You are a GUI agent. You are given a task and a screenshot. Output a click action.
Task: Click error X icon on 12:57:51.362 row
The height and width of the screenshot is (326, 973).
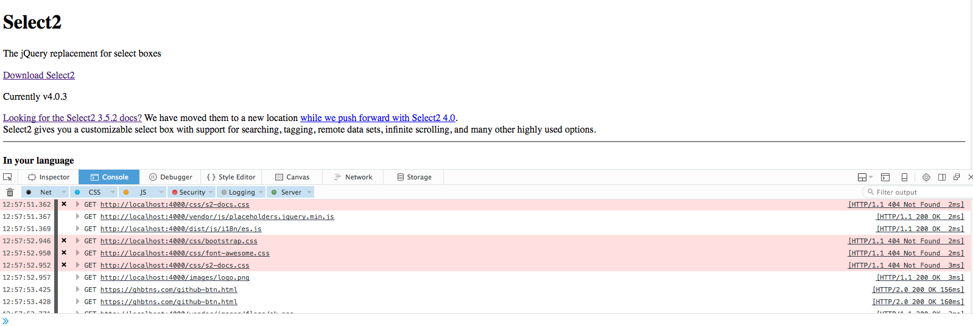tap(64, 204)
